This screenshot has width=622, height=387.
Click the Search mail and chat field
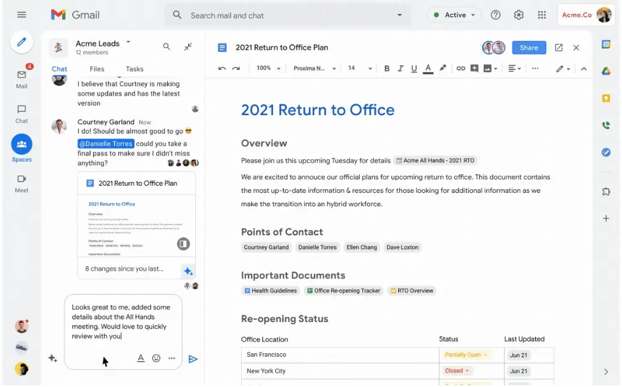coord(287,15)
